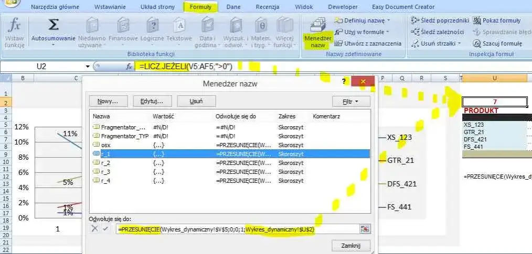Expand the Definiuj nazwę dropdown arrow
Image resolution: width=532 pixels, height=254 pixels.
click(388, 20)
